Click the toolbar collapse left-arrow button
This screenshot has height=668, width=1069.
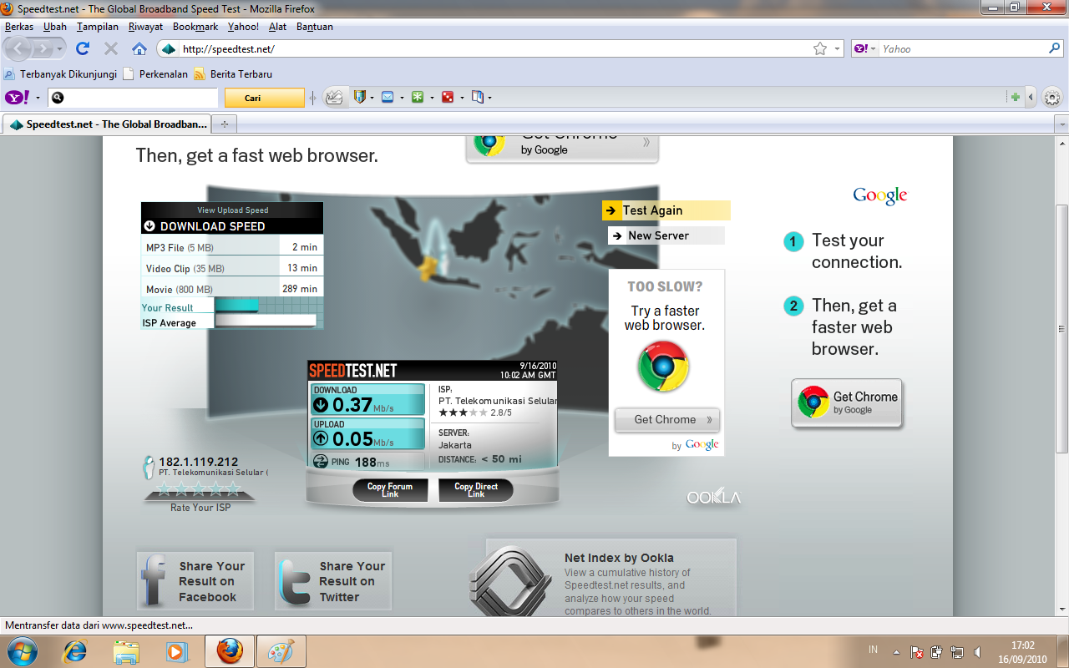[x=1031, y=98]
